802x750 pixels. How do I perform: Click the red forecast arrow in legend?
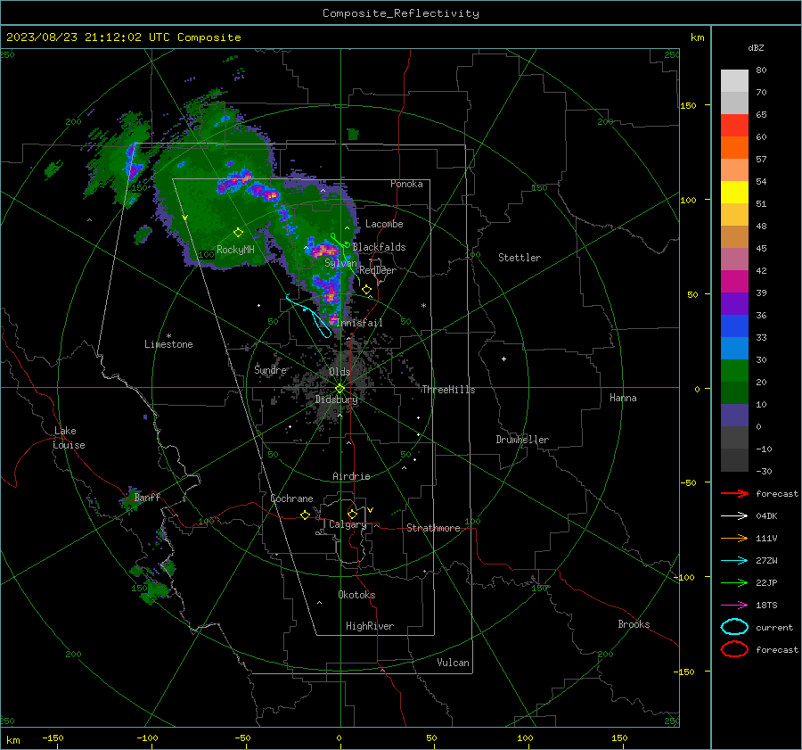coord(734,493)
